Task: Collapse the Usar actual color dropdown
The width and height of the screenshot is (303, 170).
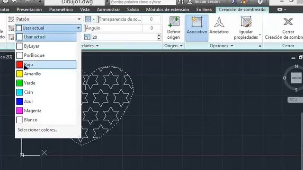Action: pyautogui.click(x=78, y=28)
